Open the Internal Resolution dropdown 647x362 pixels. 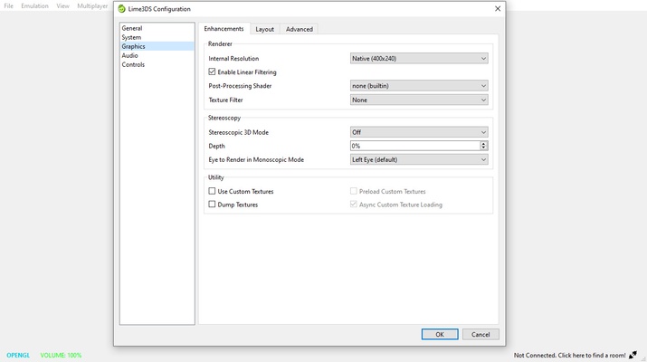click(x=419, y=59)
